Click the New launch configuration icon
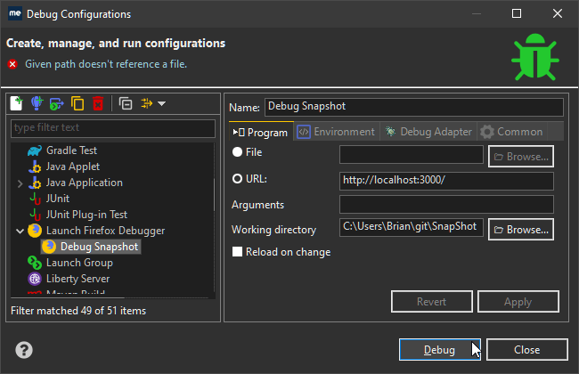Viewport: 579px width, 374px height. (17, 103)
